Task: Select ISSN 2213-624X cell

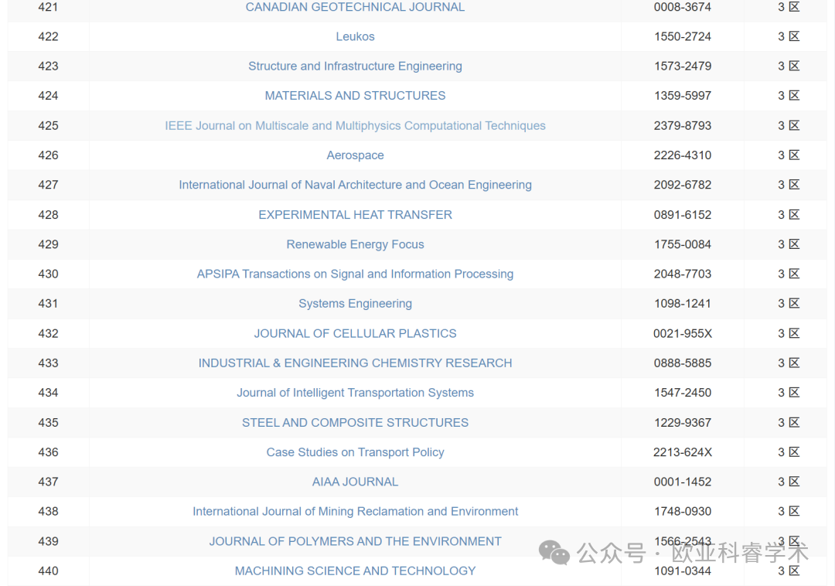Action: tap(683, 452)
